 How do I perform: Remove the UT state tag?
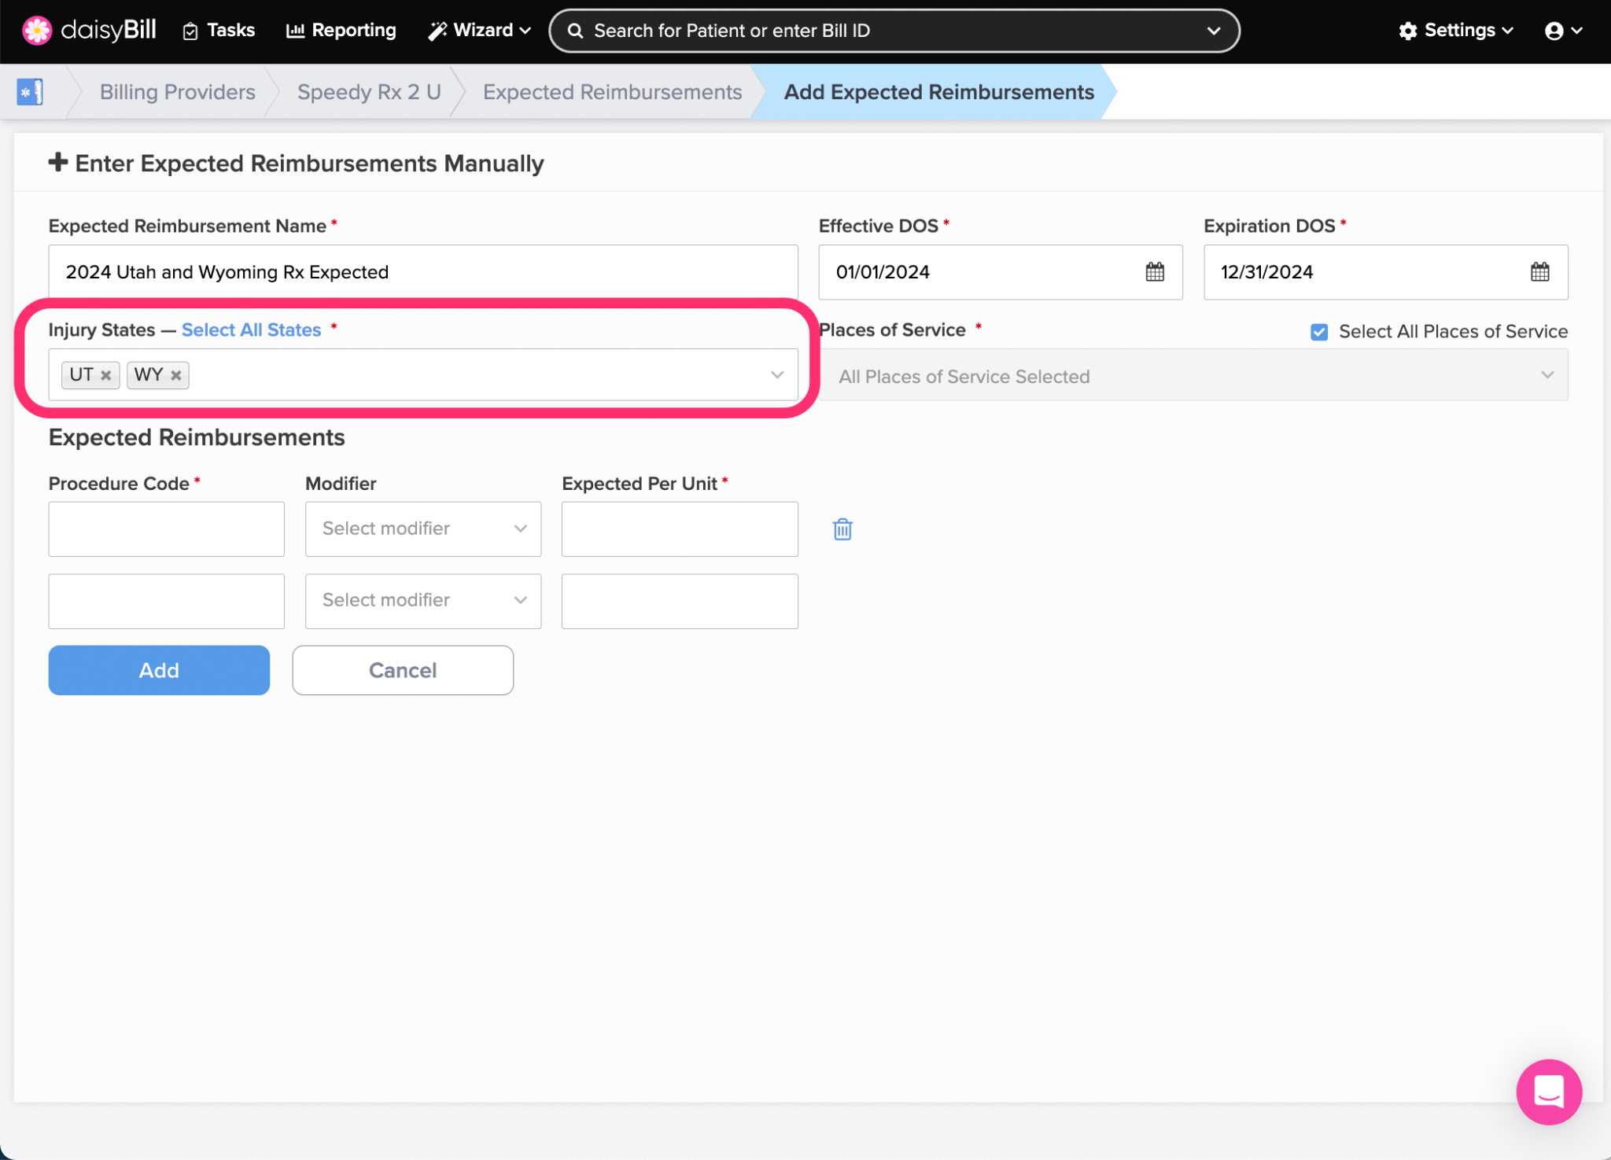coord(105,375)
